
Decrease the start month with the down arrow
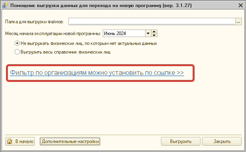pyautogui.click(x=154, y=35)
